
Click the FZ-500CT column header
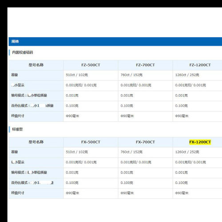click(91, 65)
